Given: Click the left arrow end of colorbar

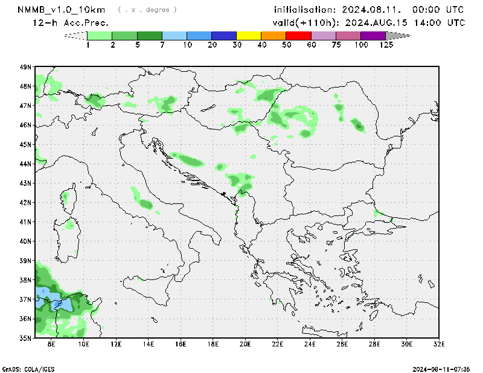Looking at the screenshot, I should 75,36.
